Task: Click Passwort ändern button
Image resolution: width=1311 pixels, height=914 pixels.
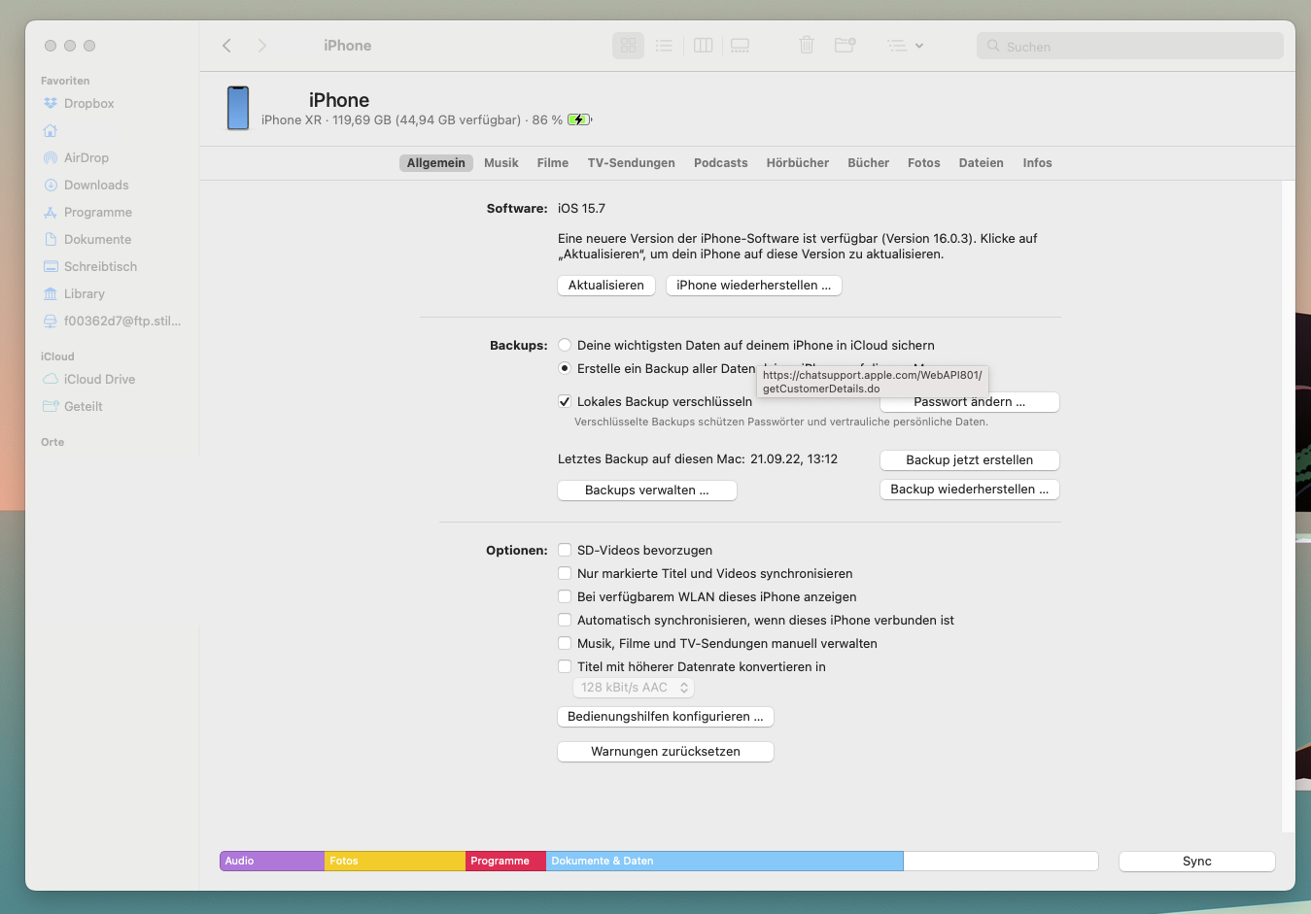Action: [x=970, y=402]
